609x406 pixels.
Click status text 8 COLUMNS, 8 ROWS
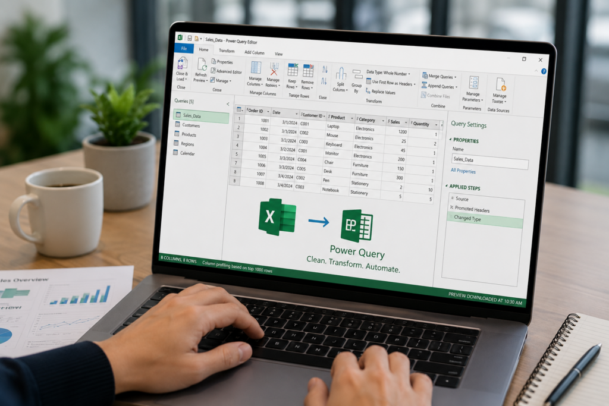pos(178,259)
